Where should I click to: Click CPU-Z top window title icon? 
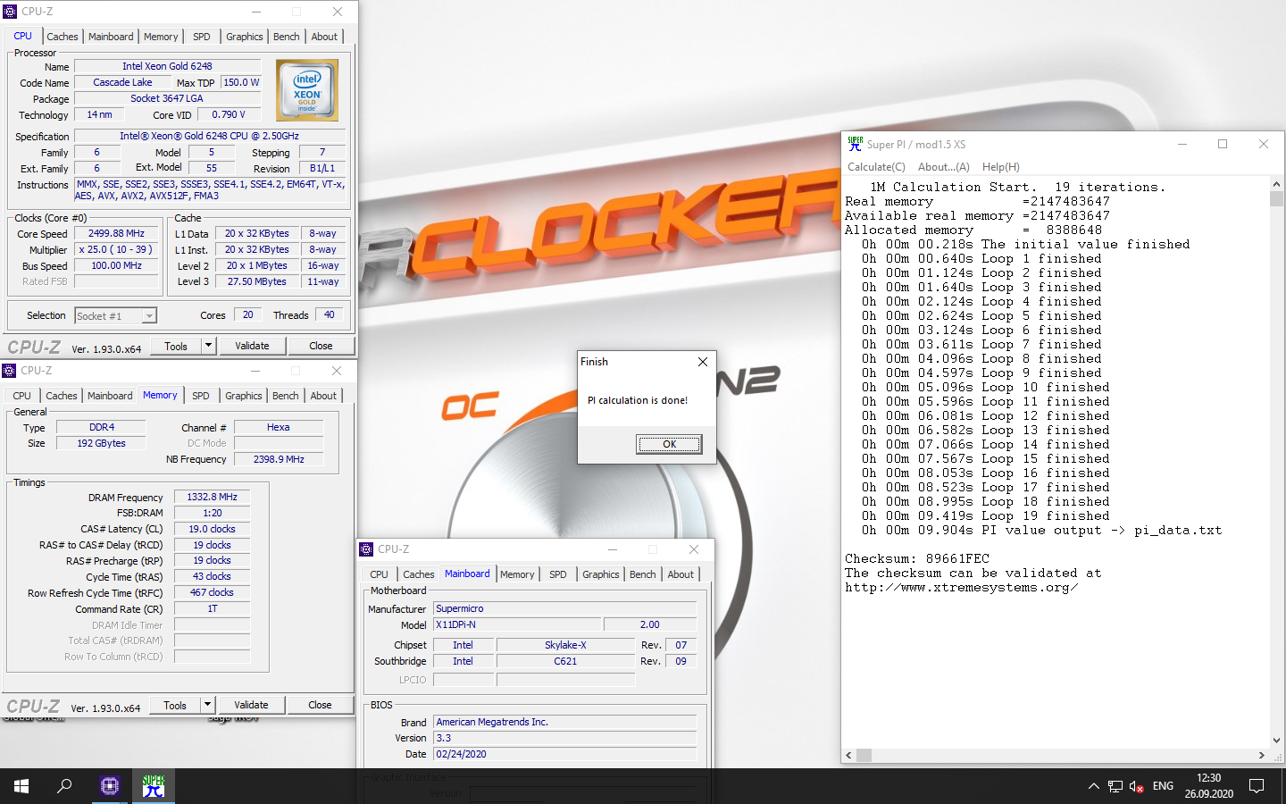coord(10,12)
